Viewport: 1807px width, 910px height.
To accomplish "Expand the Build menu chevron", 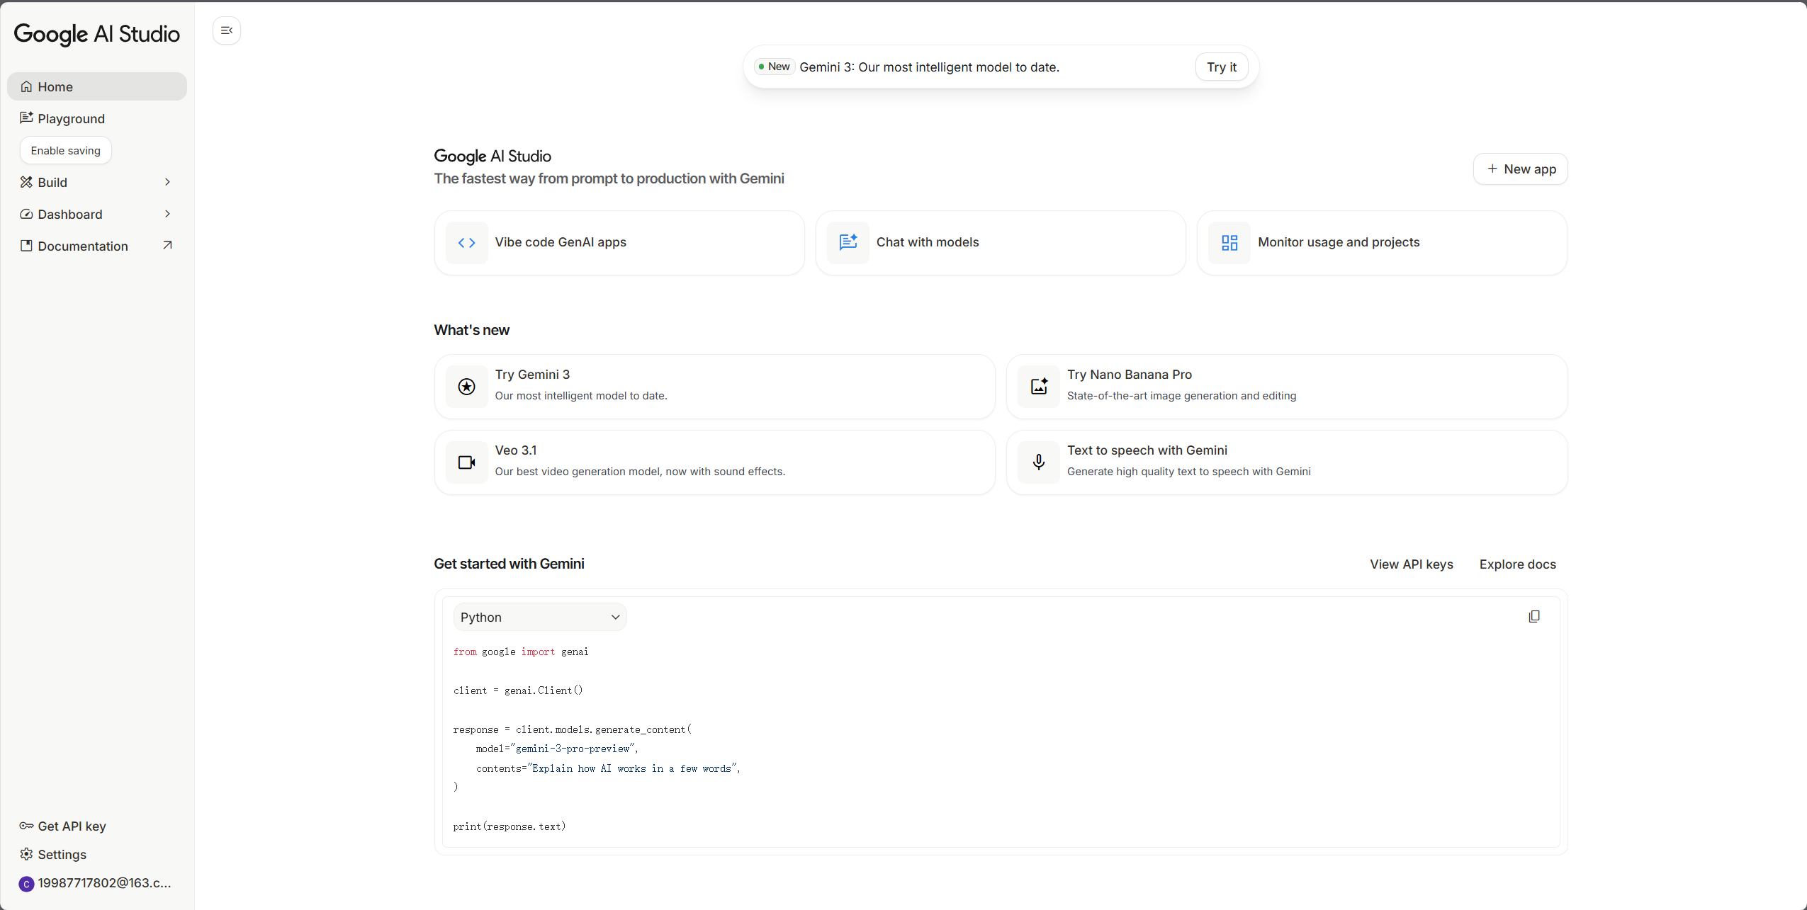I will pyautogui.click(x=167, y=182).
